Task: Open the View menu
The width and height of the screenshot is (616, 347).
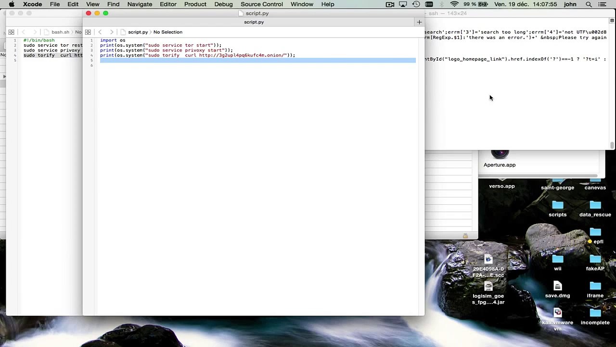Action: tap(93, 4)
